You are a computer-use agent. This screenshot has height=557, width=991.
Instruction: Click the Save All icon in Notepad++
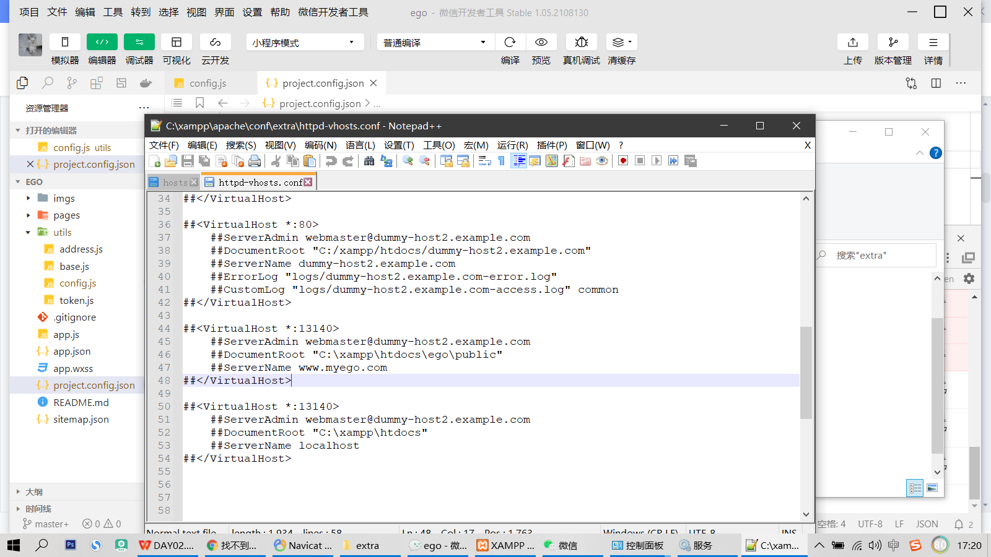204,162
